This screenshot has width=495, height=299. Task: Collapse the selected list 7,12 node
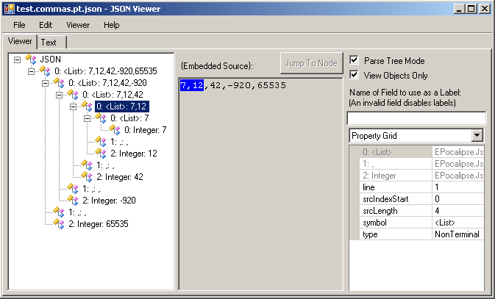[73, 107]
